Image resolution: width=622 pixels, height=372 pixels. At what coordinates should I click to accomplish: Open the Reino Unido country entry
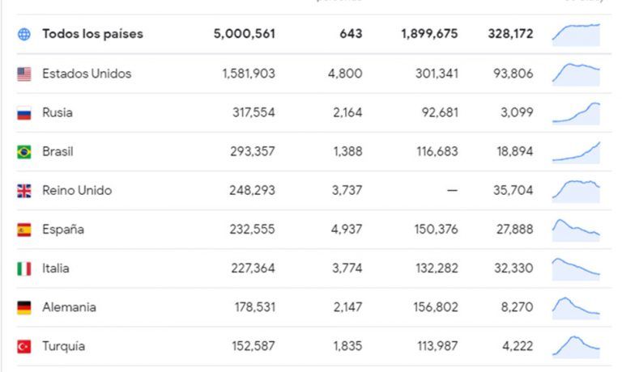(77, 191)
